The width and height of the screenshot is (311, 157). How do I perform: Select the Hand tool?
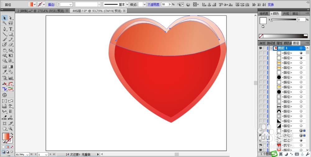tap(4, 129)
